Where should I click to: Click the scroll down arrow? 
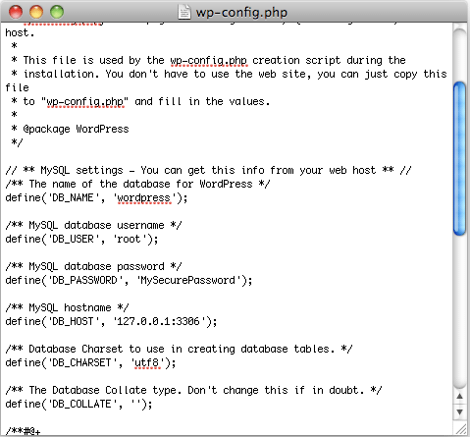coord(459,411)
